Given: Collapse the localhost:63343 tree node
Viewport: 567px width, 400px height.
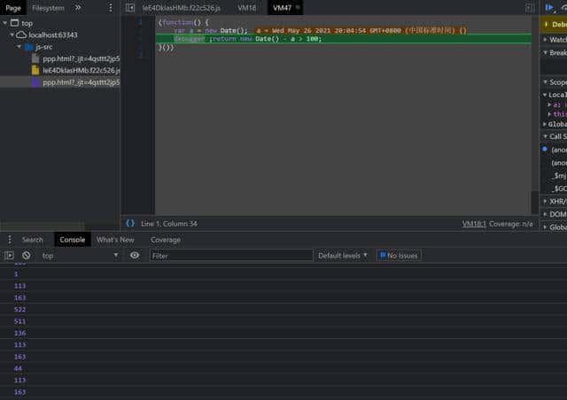Looking at the screenshot, I should coord(12,35).
